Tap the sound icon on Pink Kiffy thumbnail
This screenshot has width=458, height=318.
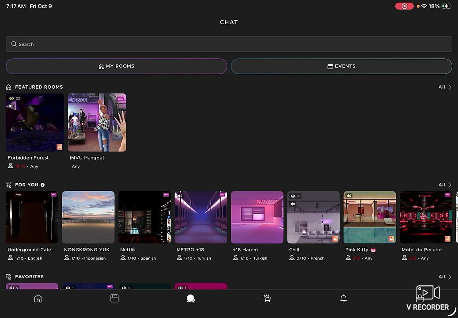pos(349,196)
